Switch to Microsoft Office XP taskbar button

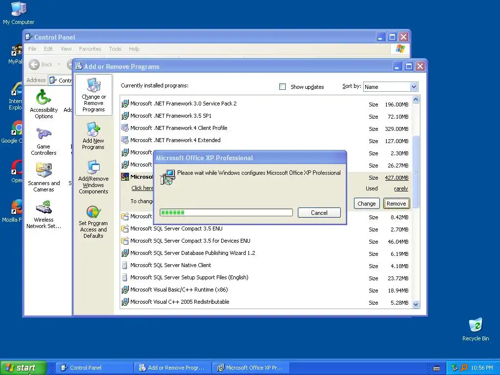[250, 368]
